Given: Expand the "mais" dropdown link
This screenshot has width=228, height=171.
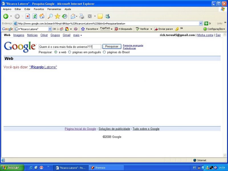Looking at the screenshot, I should pos(78,35).
